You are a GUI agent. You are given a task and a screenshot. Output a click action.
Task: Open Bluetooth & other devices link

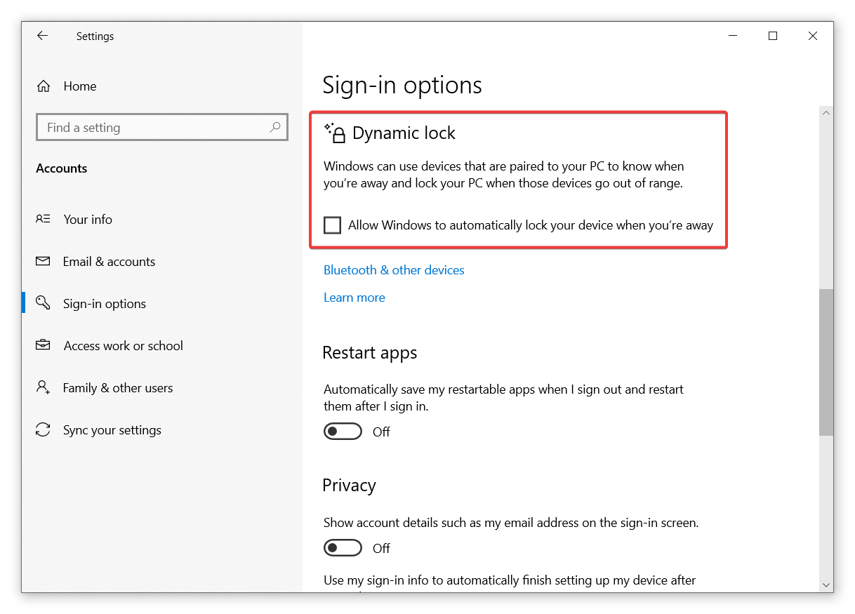[x=394, y=270]
